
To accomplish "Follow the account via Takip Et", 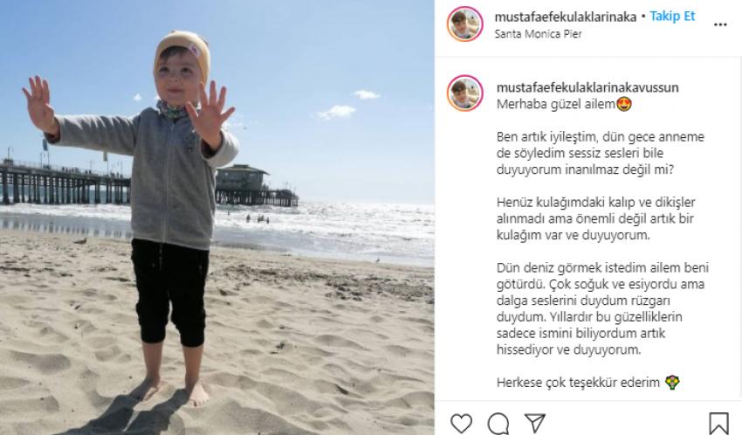I will coord(672,16).
